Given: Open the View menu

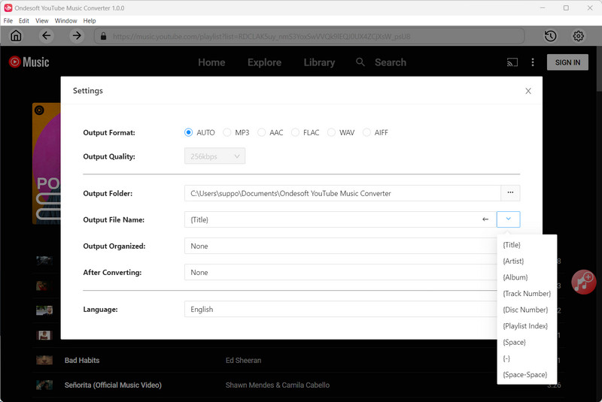Looking at the screenshot, I should coord(42,21).
